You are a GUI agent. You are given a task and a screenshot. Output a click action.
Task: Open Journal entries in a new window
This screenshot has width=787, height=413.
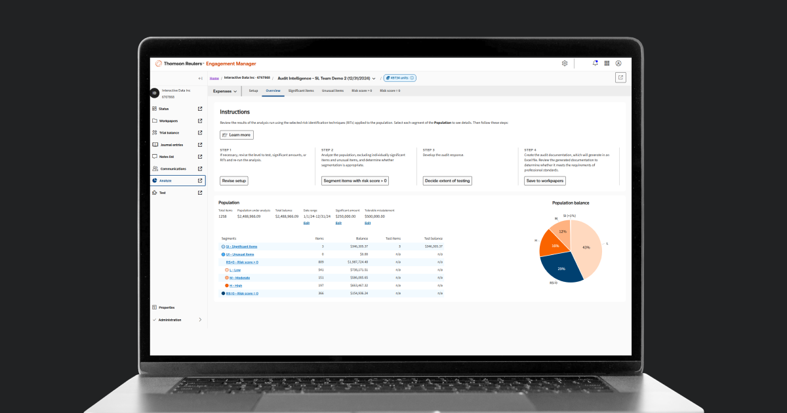(200, 145)
